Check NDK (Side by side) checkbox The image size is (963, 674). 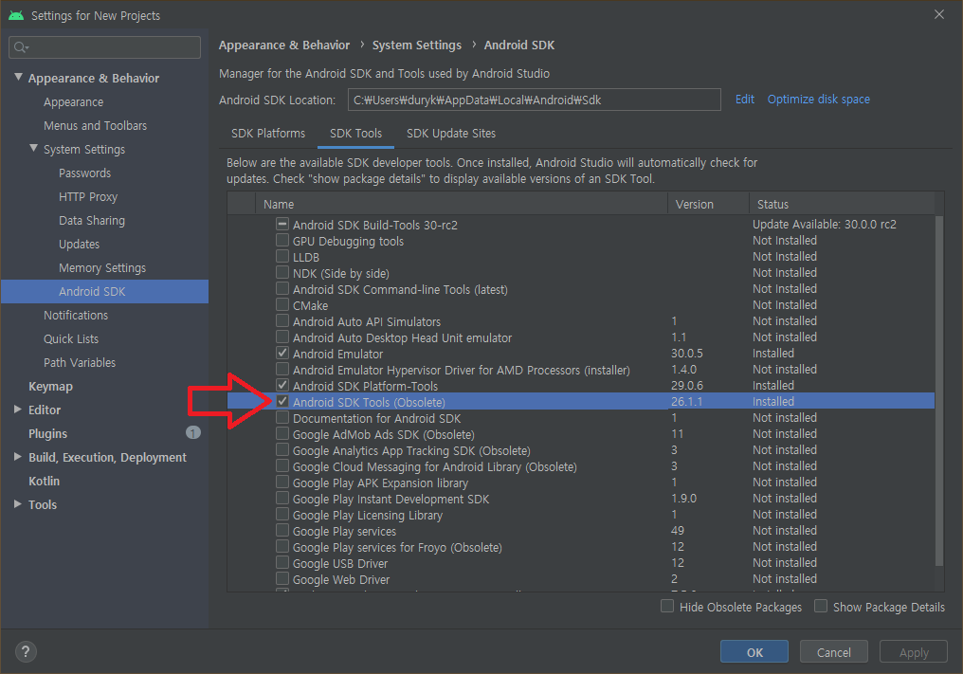tap(282, 272)
